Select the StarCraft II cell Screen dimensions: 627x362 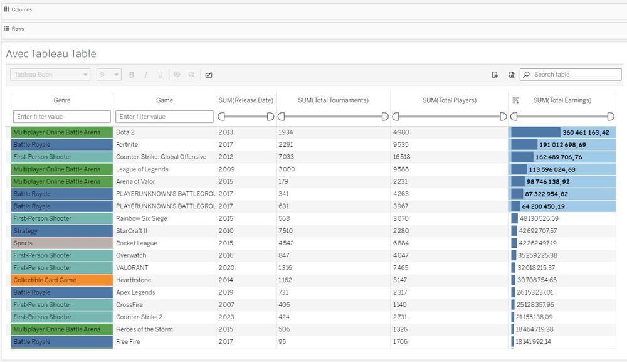(x=165, y=231)
